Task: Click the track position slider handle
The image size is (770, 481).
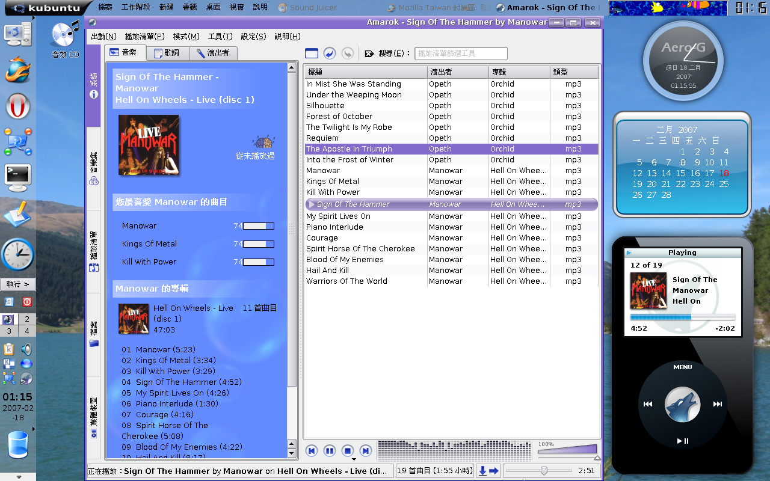Action: click(544, 471)
